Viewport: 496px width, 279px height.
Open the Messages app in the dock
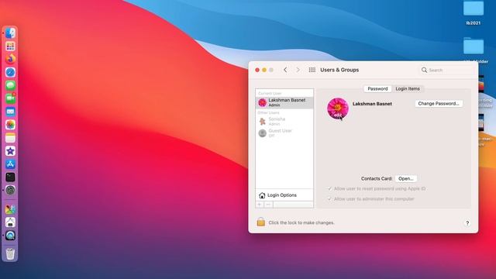click(10, 85)
